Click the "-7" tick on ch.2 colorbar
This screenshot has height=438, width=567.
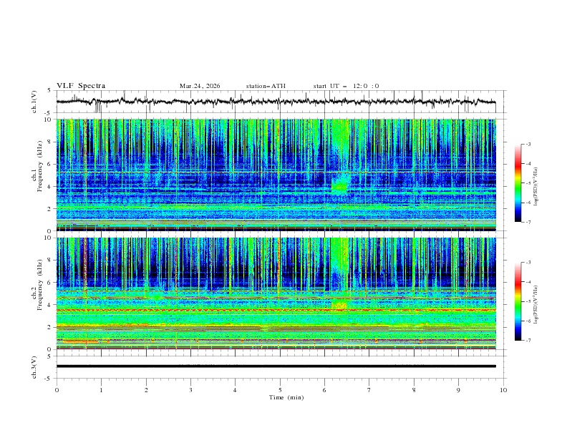(x=528, y=340)
